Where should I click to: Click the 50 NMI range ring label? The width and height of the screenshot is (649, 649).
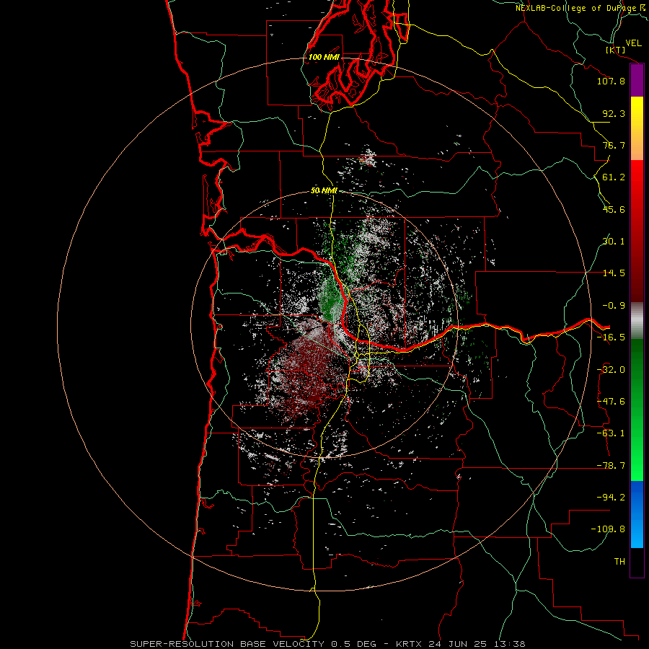point(324,190)
